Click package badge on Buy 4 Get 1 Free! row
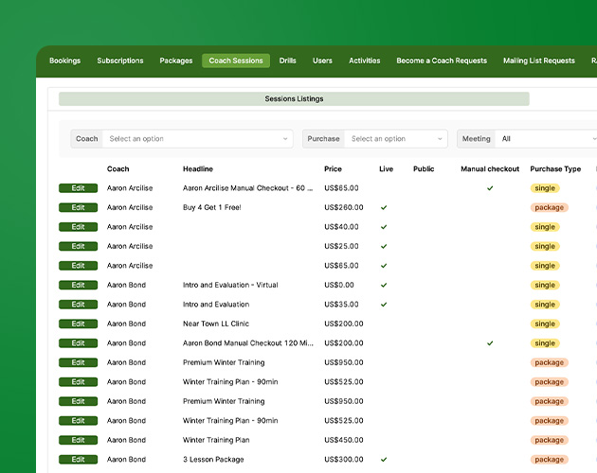 [549, 207]
